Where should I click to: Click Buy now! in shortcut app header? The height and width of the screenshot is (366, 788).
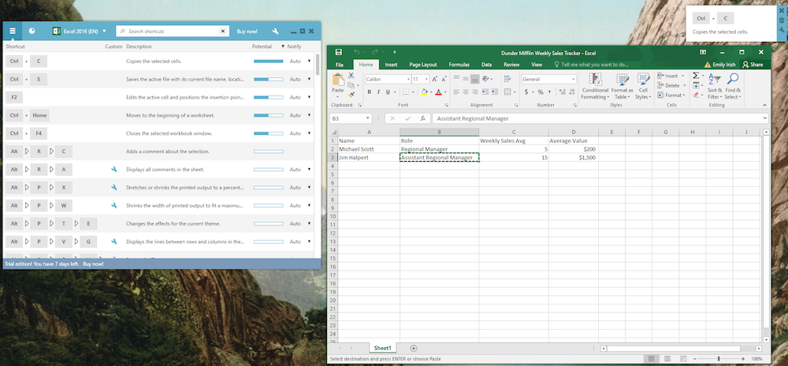click(x=247, y=32)
